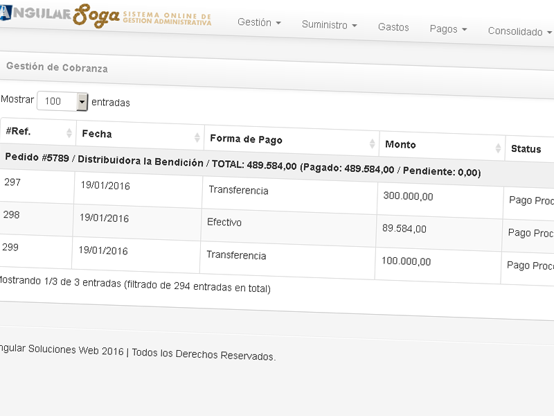The height and width of the screenshot is (416, 554).
Task: Click the 300.000,00 amount cell
Action: (x=409, y=197)
